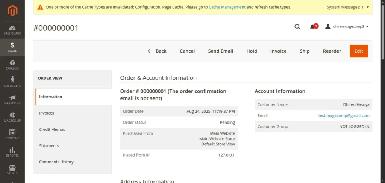The height and width of the screenshot is (183, 385).
Task: Open the Catalog box icon
Action: coord(12,65)
